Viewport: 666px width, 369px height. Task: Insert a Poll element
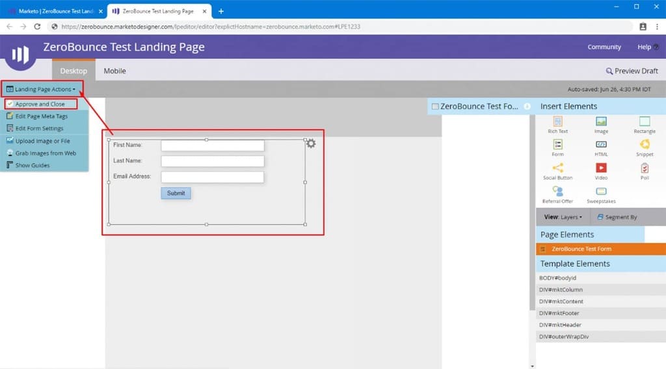[645, 171]
